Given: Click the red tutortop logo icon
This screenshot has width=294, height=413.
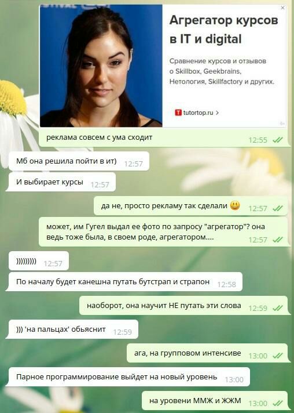Looking at the screenshot, I should tap(178, 113).
